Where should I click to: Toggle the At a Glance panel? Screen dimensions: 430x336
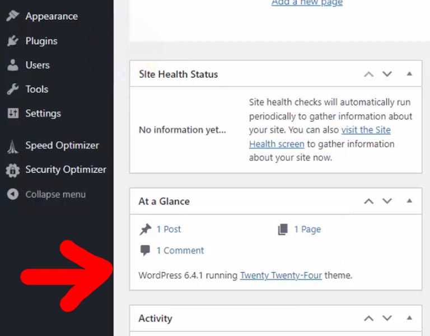point(409,201)
